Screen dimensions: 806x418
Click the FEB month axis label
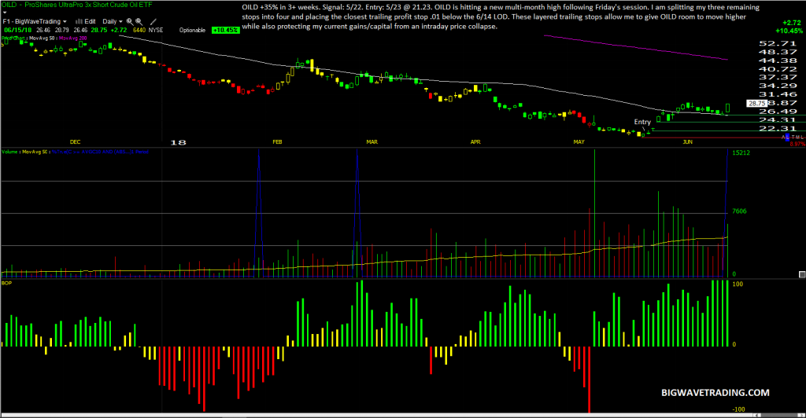coord(277,142)
